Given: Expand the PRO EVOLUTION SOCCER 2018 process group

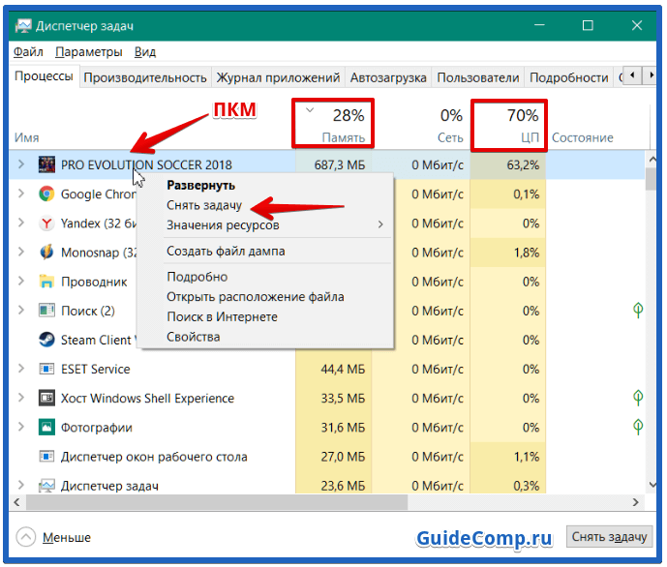Looking at the screenshot, I should tap(21, 164).
